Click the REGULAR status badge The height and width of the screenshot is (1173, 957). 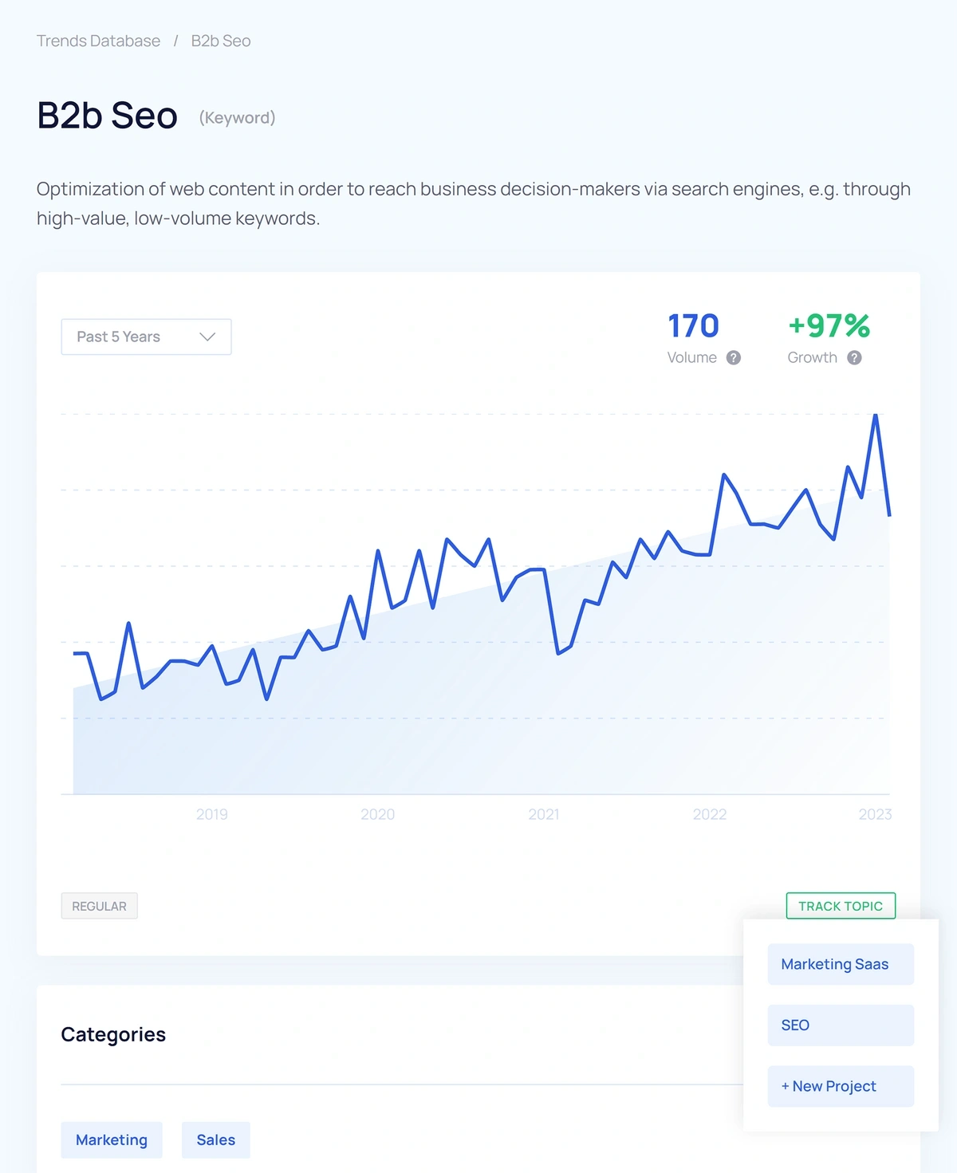click(99, 906)
